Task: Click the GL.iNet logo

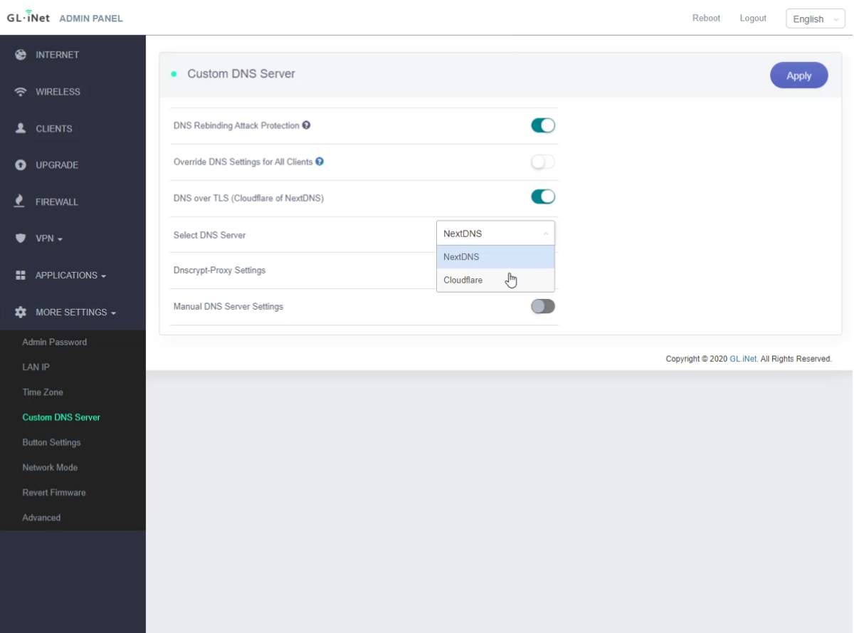Action: 28,17
